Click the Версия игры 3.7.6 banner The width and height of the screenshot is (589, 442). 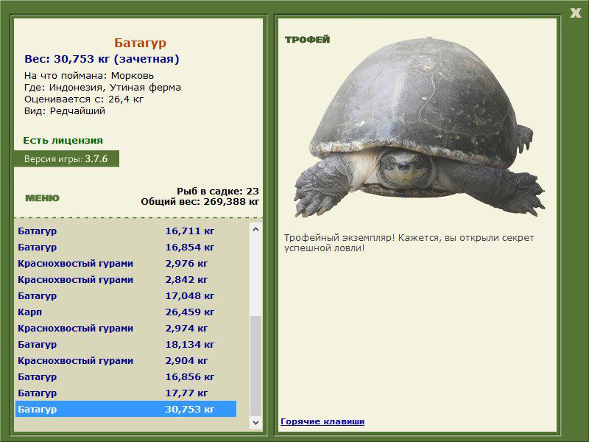(x=66, y=158)
